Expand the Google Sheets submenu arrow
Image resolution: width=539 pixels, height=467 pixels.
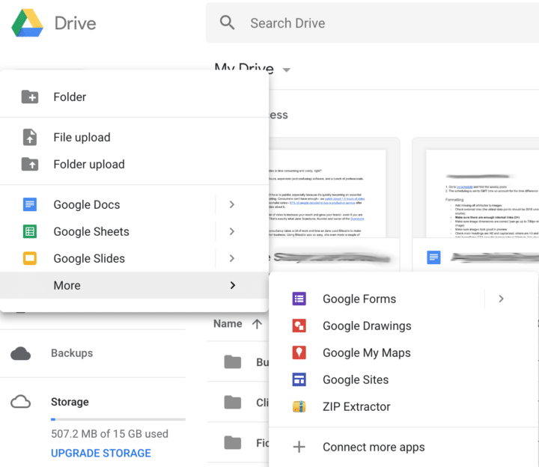[x=232, y=231]
